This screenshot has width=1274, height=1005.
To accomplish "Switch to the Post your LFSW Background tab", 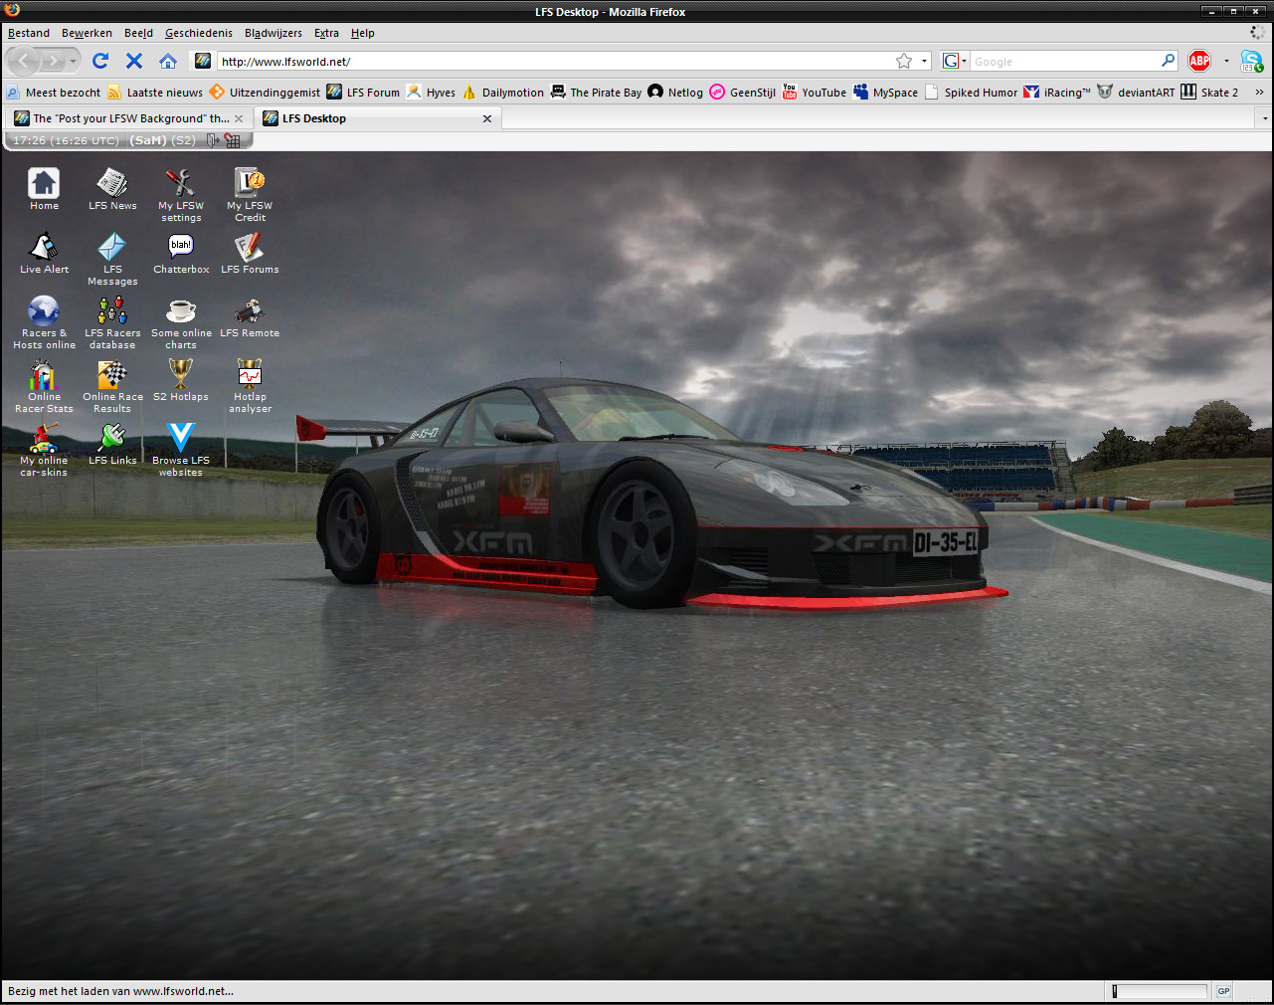I will [129, 118].
